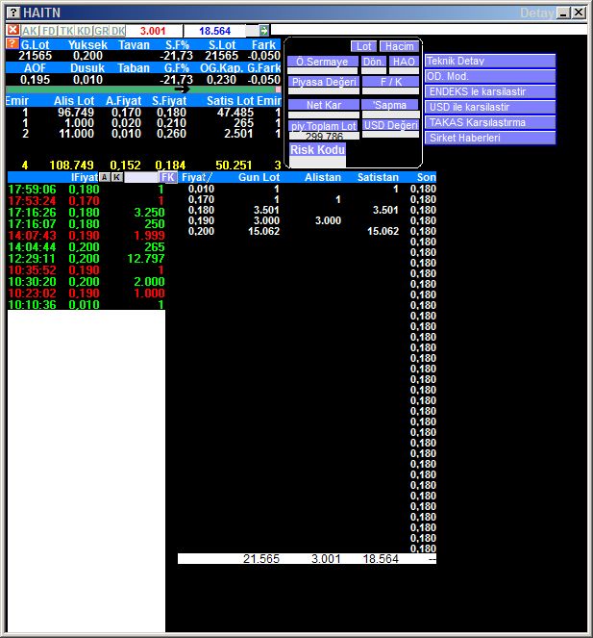
Task: Click the F / K button
Action: (x=390, y=82)
